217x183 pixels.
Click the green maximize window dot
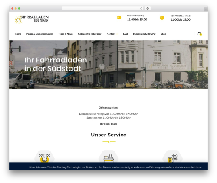[x=19, y=9]
